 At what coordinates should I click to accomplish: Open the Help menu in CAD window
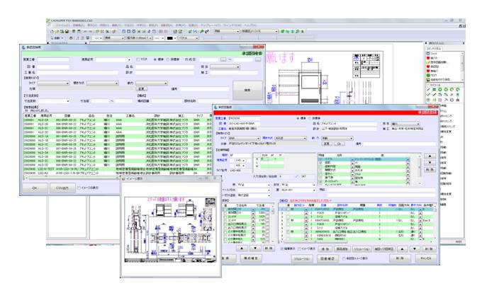[x=250, y=25]
